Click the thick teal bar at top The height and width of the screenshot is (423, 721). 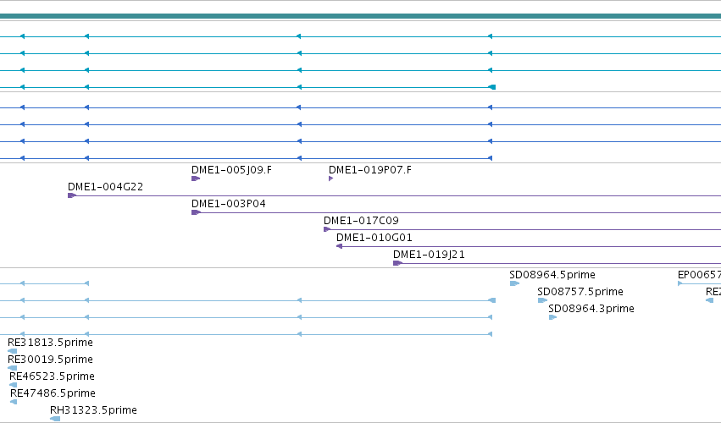361,16
